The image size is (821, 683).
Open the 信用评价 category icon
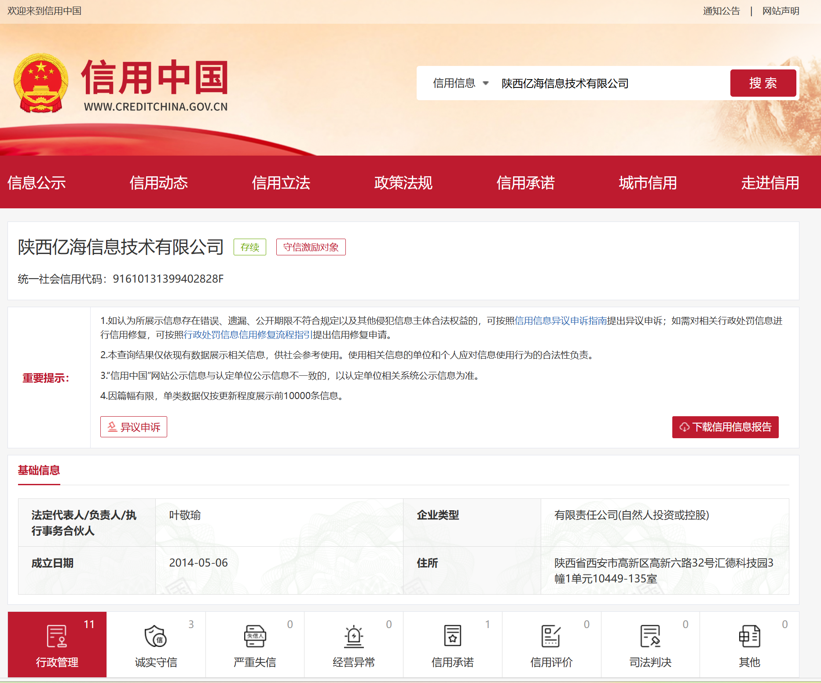551,636
